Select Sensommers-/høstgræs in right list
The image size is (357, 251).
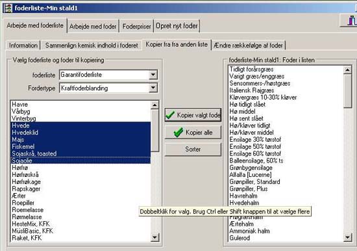point(286,83)
